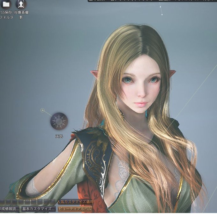This screenshot has width=217, height=214.
Task: Click the ビューティアルバム button
Action: pyautogui.click(x=75, y=209)
